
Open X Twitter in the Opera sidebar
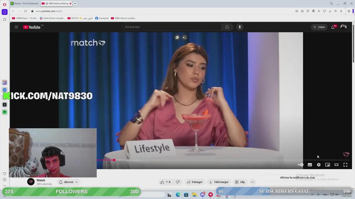[x=4, y=105]
